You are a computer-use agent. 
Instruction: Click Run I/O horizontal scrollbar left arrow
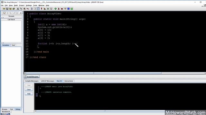click(35, 111)
